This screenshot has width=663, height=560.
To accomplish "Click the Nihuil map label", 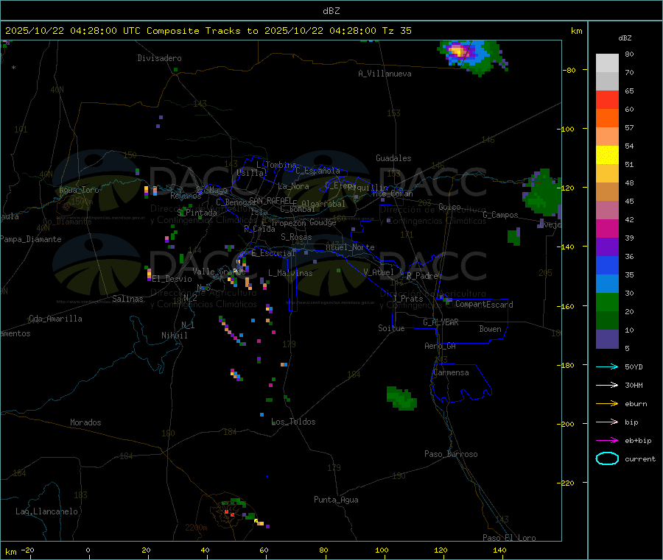I will pyautogui.click(x=174, y=336).
